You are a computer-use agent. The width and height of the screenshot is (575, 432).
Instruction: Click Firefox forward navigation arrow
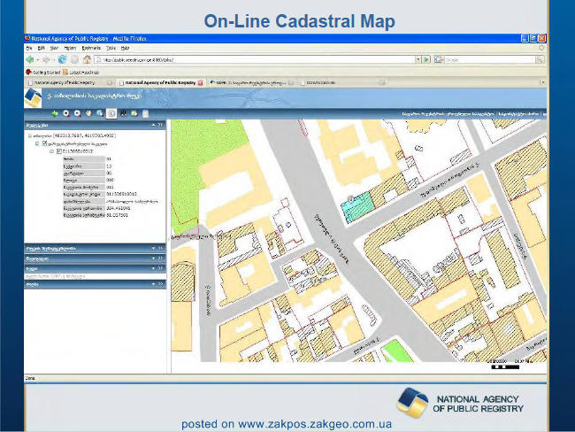coord(46,59)
